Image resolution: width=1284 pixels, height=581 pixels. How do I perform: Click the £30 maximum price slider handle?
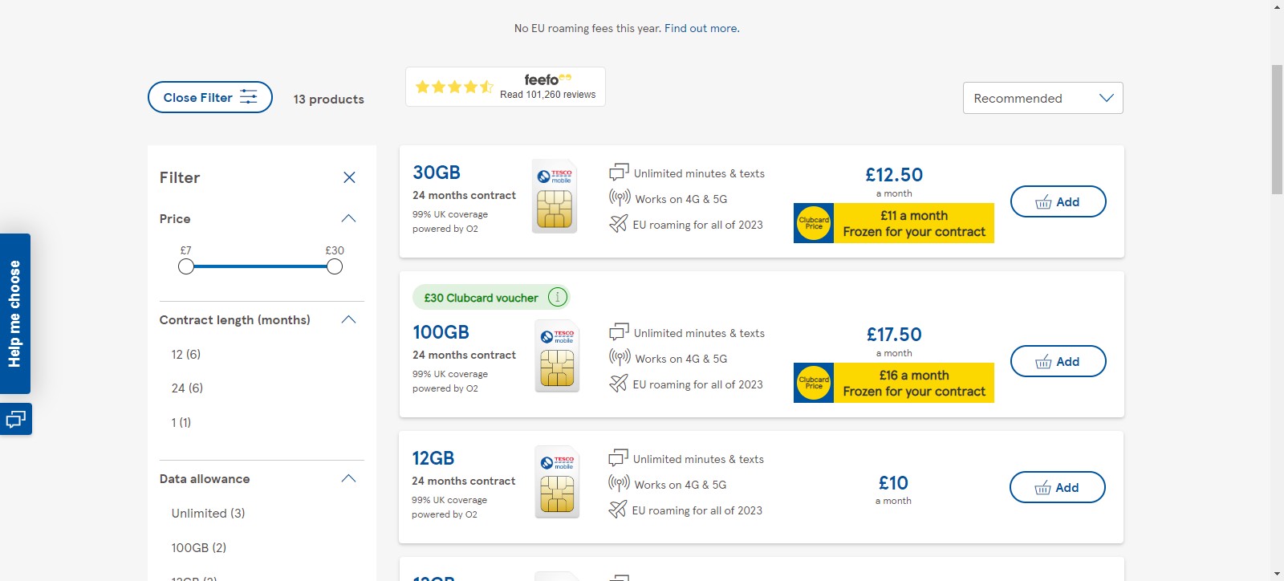[x=335, y=266]
